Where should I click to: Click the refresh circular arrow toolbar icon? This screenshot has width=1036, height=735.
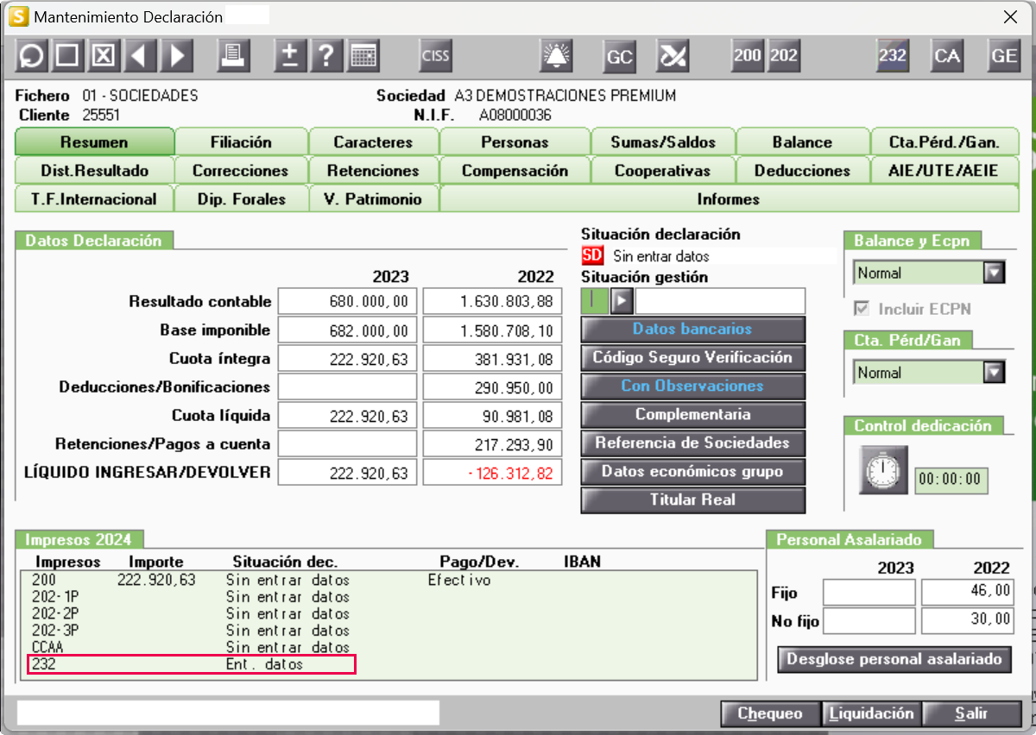31,56
